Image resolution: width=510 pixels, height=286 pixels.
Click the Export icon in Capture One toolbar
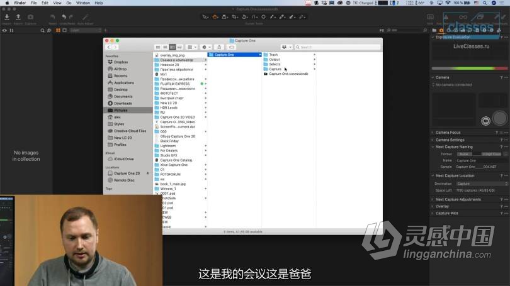pyautogui.click(x=18, y=17)
